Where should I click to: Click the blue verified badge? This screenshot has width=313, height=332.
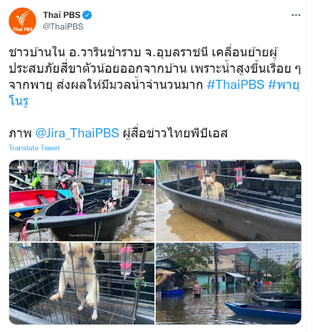[x=87, y=15]
